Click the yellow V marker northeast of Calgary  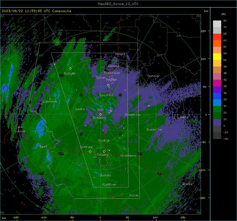(110, 150)
